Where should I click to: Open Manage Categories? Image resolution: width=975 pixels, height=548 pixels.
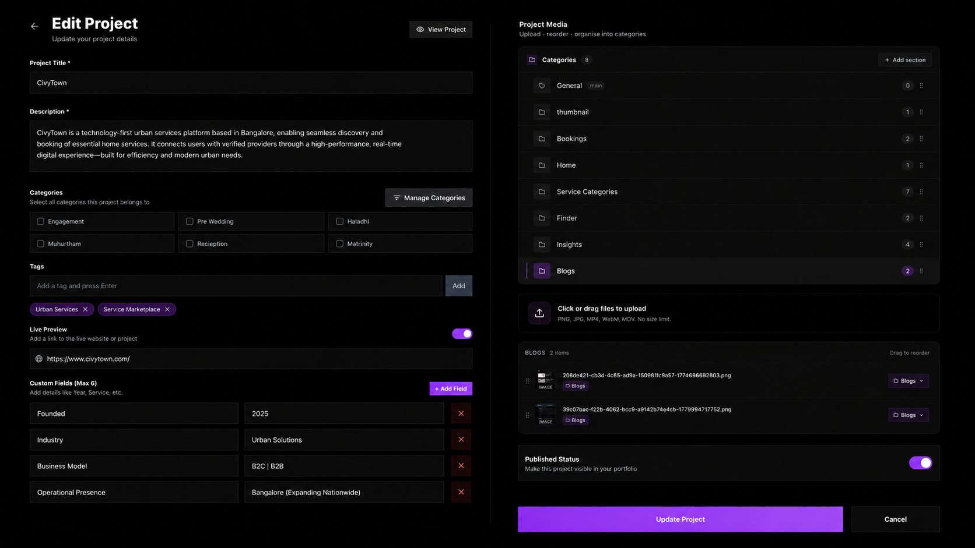pyautogui.click(x=429, y=198)
